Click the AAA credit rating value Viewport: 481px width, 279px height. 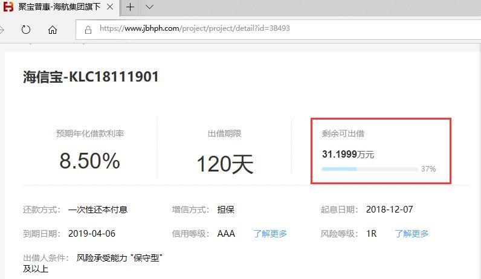click(226, 234)
